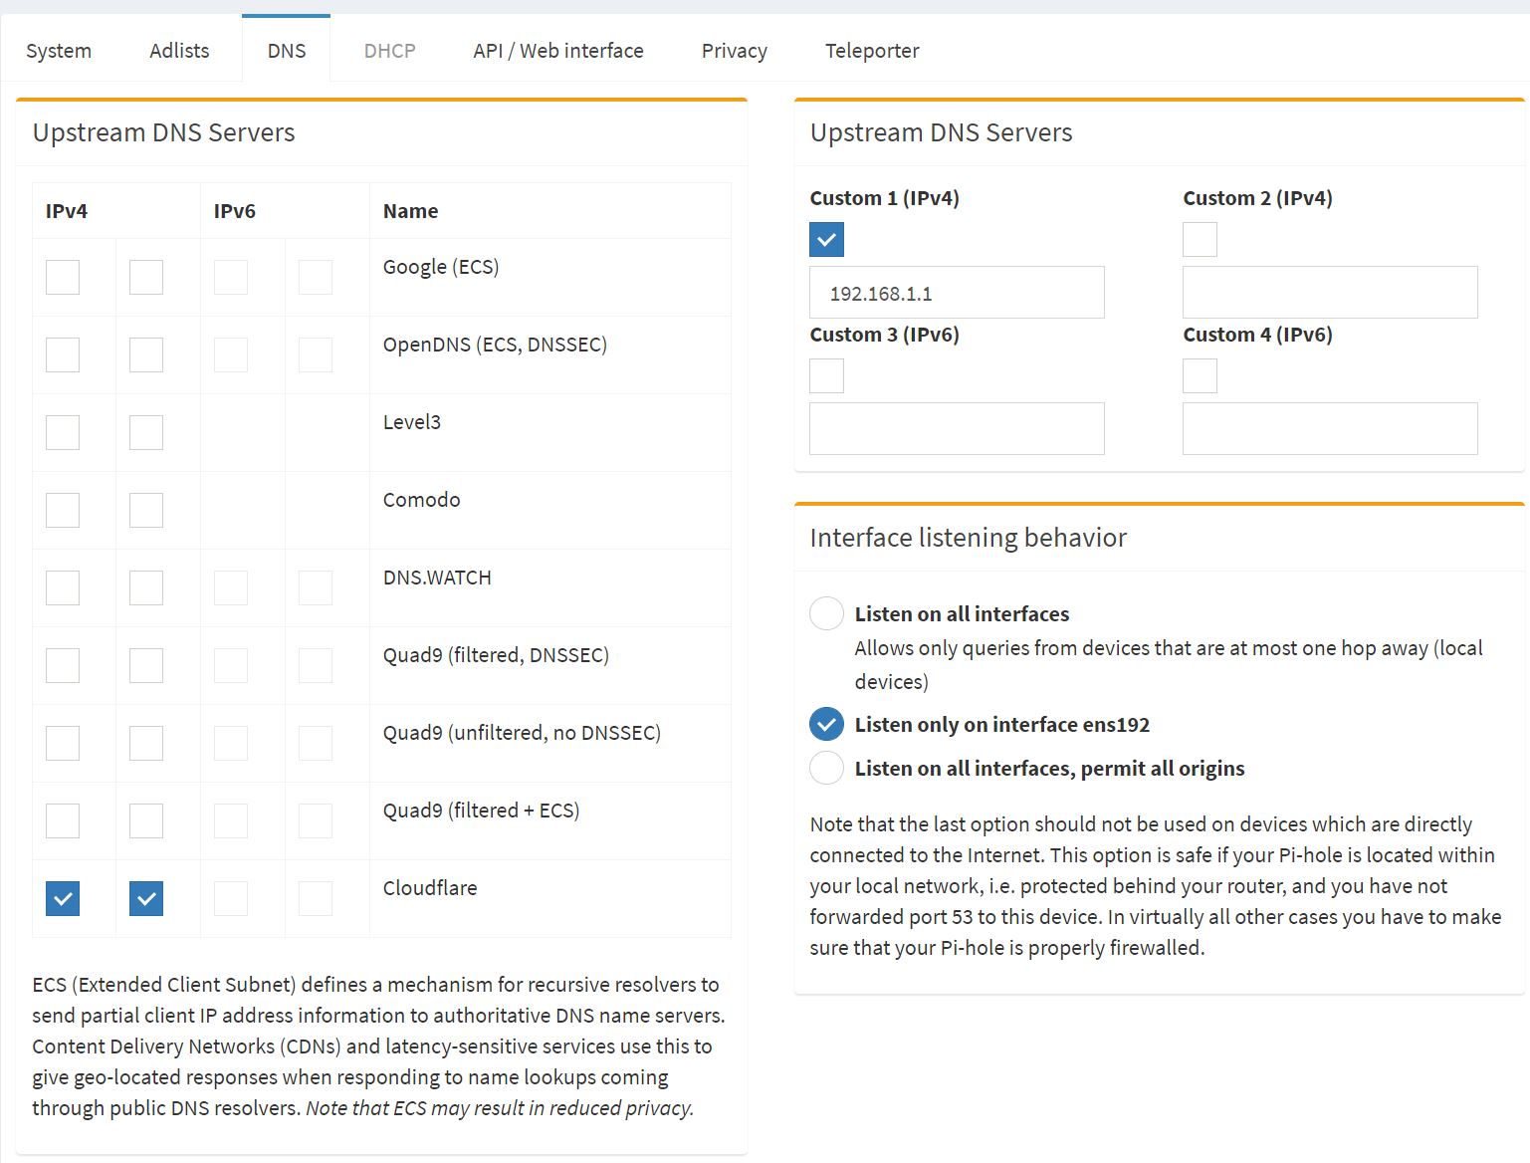Switch to the Adlists tab
Viewport: 1530px width, 1163px height.
[x=179, y=51]
